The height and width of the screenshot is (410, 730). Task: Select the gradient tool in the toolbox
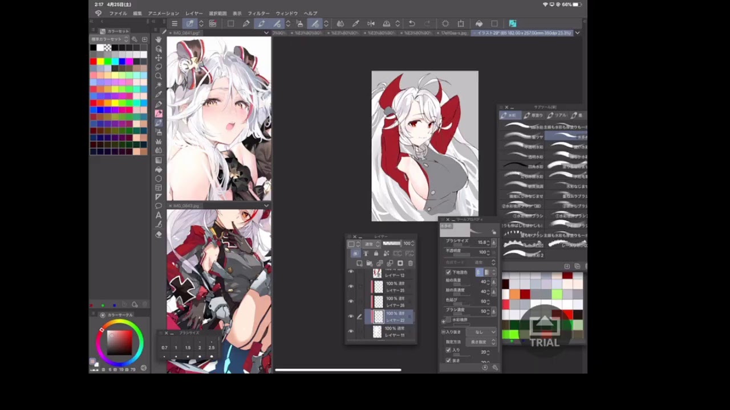pos(159,160)
